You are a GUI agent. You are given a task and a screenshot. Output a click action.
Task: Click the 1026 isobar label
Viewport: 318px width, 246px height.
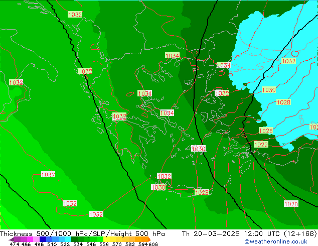[x=266, y=131]
